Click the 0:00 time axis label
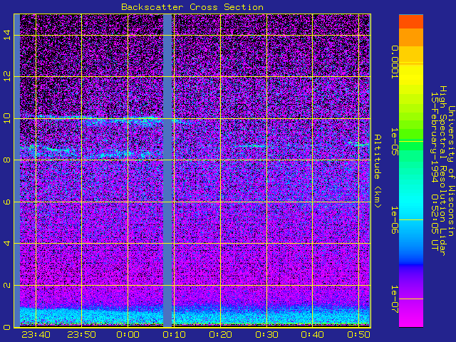Image resolution: width=456 pixels, height=342 pixels. (128, 335)
